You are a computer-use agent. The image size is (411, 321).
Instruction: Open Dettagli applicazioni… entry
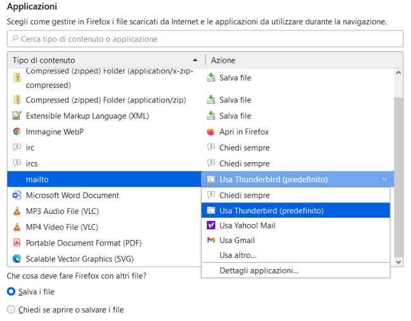(x=295, y=270)
